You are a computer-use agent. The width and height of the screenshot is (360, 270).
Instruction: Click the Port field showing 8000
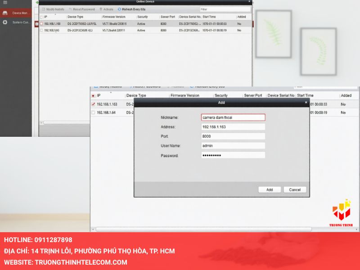tap(233, 136)
